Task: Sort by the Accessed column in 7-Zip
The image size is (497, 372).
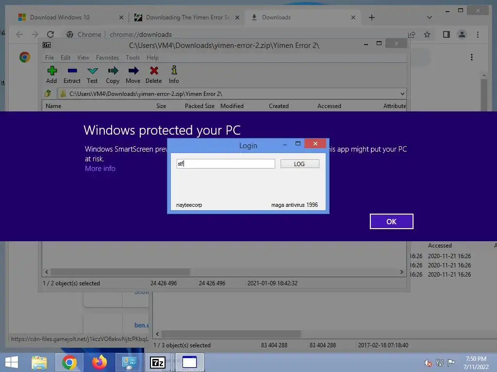Action: [x=329, y=106]
